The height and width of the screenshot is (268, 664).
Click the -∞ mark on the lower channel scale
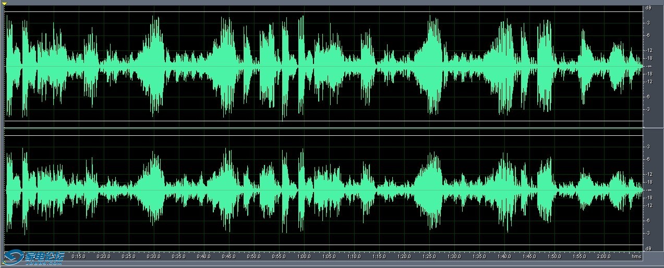tap(648, 190)
